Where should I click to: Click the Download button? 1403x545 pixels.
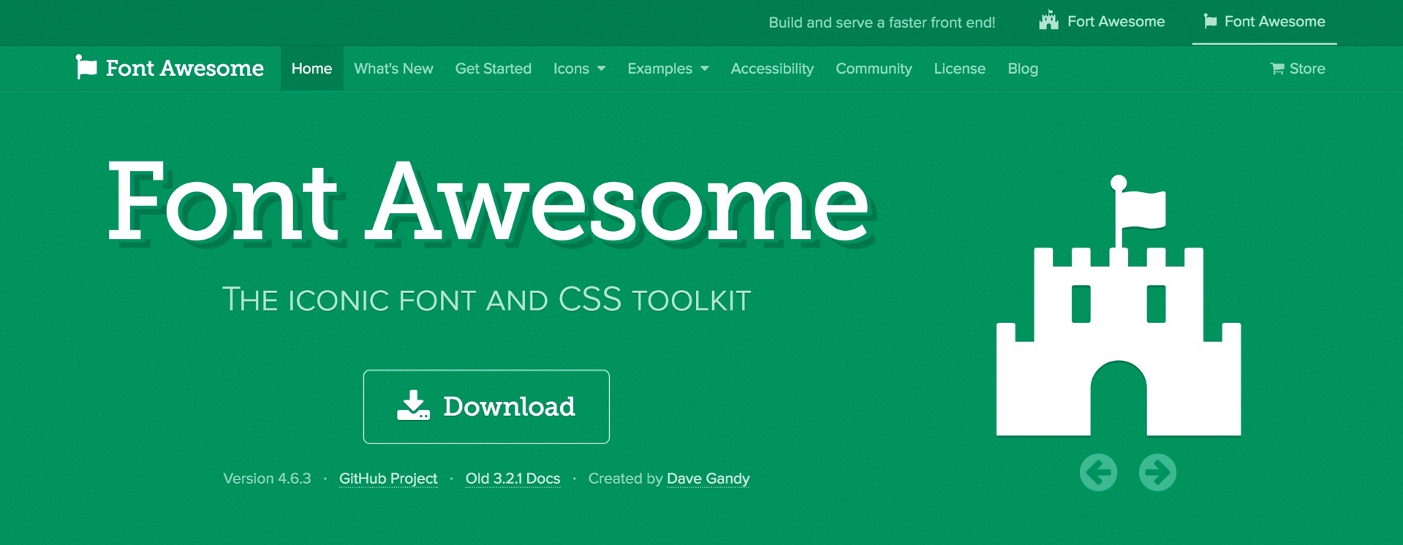486,406
